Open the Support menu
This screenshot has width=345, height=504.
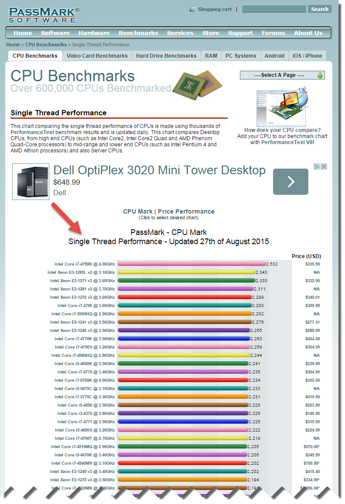tap(240, 33)
